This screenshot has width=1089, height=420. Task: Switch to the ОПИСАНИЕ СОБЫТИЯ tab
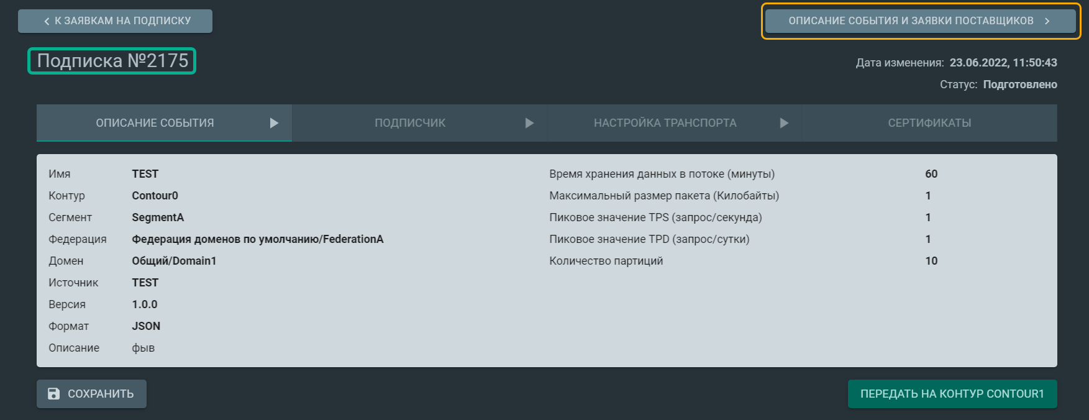click(155, 123)
